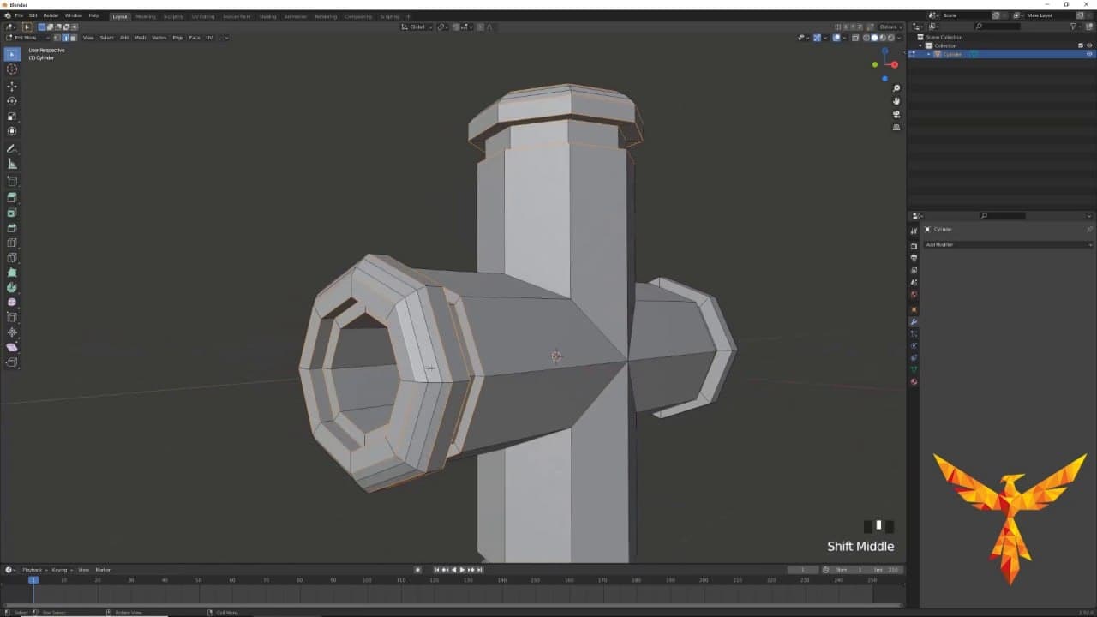Click the zoom magnifier viewport icon
Screen dimensions: 1097x617
896,88
